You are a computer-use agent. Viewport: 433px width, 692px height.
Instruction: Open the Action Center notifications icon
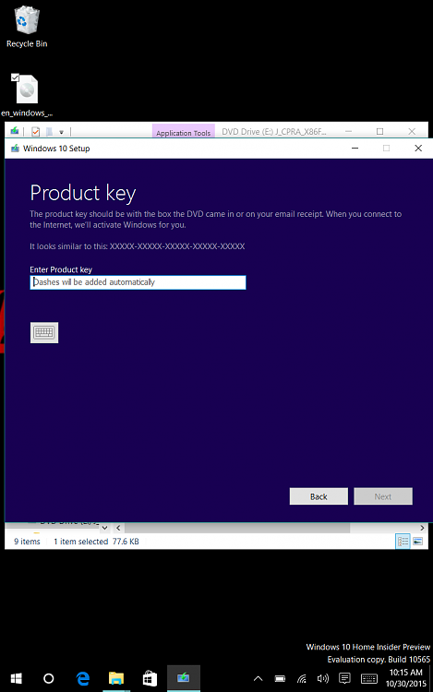pos(344,678)
